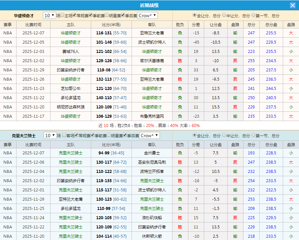Uncheck 季后赛 in the 克里夫兰骑士 row
Screen dimensions: 299x240
point(125,136)
